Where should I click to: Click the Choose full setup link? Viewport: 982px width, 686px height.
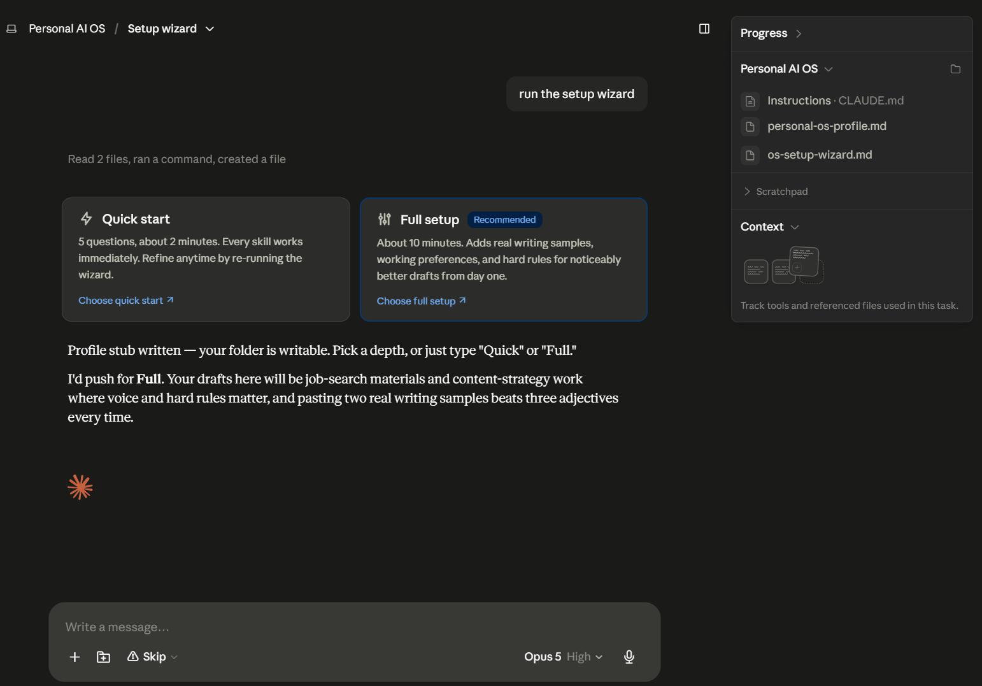[422, 301]
